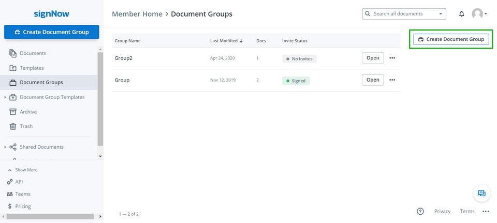
Task: Open the Pricing dollar icon
Action: [x=10, y=206]
